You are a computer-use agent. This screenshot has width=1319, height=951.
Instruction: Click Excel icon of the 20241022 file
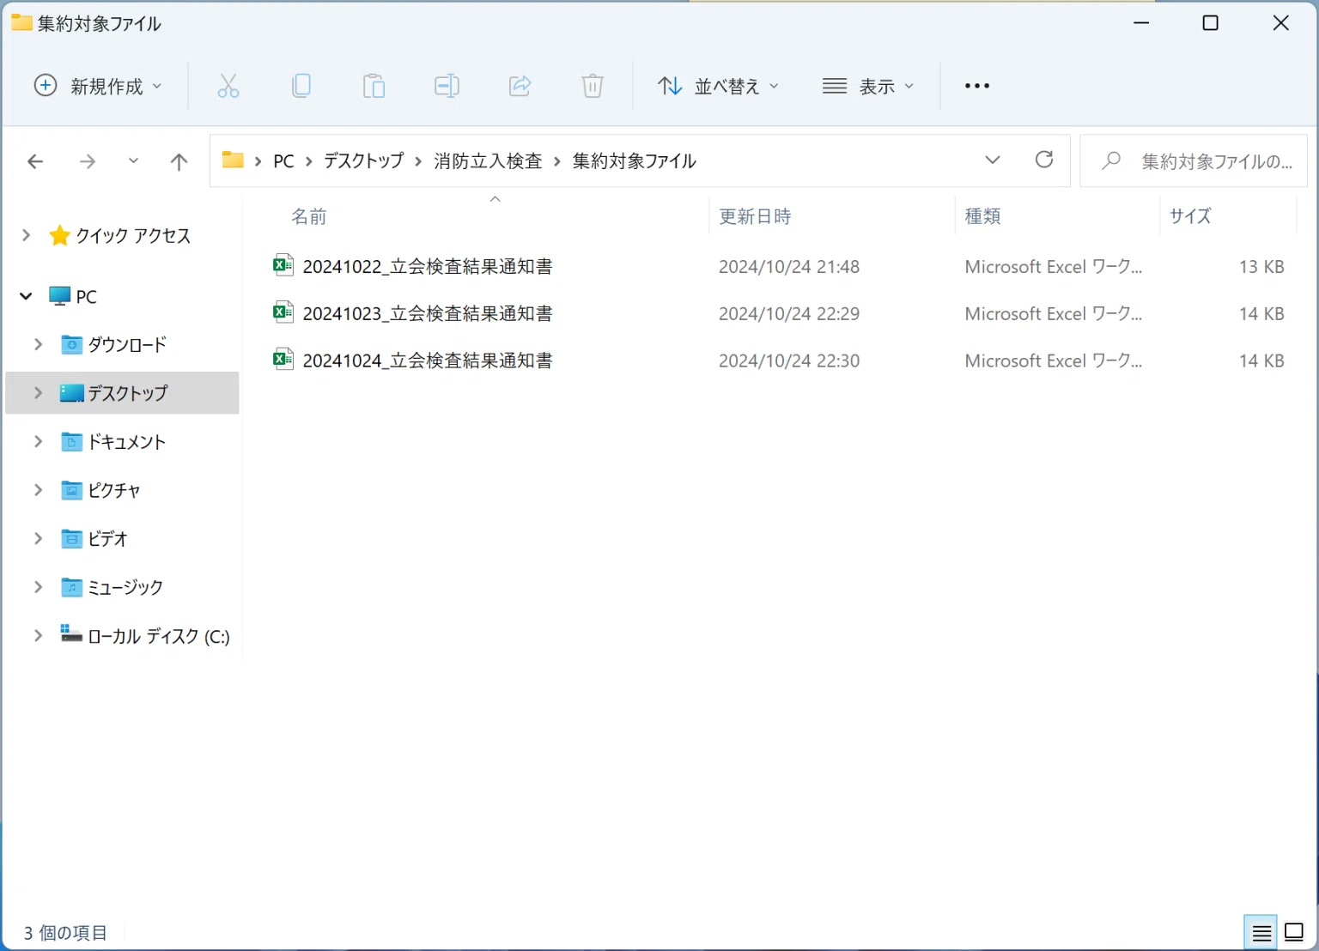point(283,265)
